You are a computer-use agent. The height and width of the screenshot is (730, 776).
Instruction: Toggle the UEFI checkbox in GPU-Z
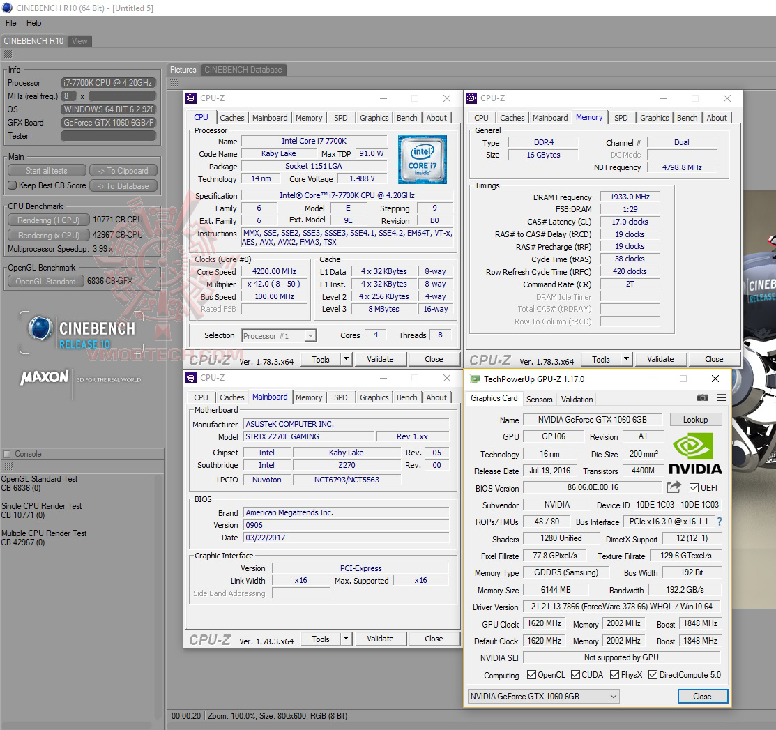(x=692, y=487)
